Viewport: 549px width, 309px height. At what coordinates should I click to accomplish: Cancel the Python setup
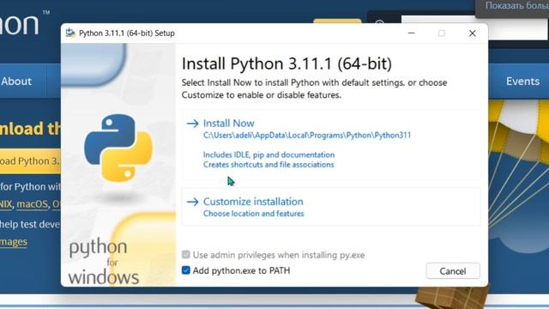(453, 271)
